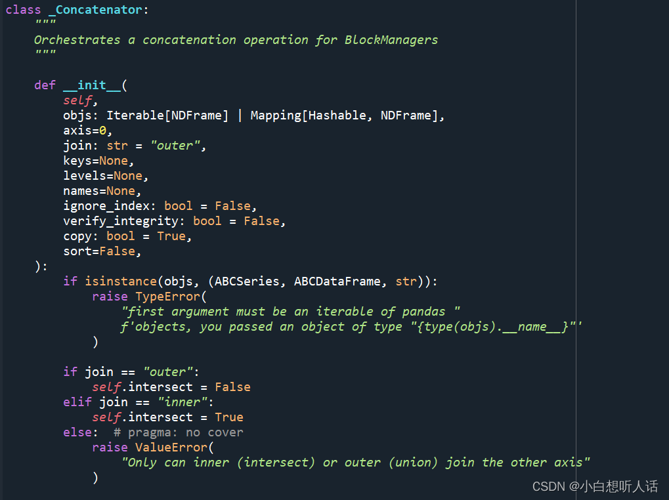Click the 'copy: bool = True' line

point(127,236)
